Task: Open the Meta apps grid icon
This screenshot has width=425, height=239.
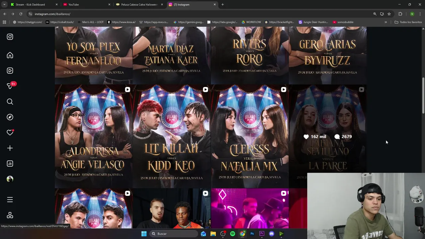Action: (x=10, y=215)
